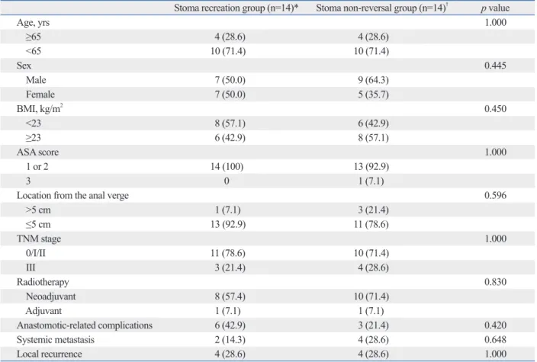
Task: Click the '<23' row label
Action: tap(34, 123)
